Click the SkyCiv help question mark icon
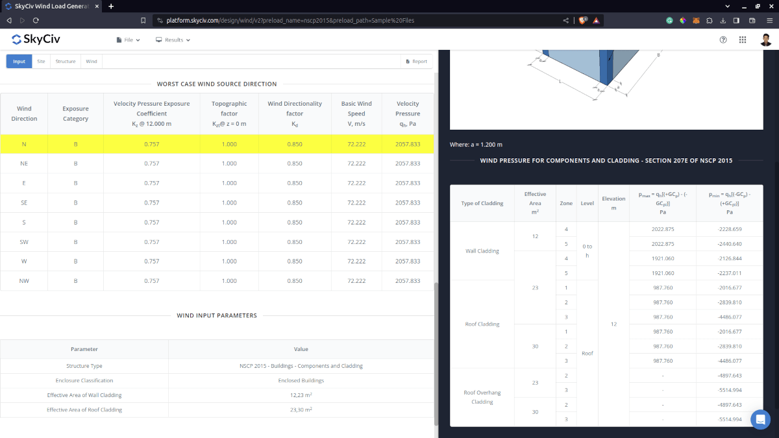Viewport: 779px width, 438px height. (x=723, y=40)
